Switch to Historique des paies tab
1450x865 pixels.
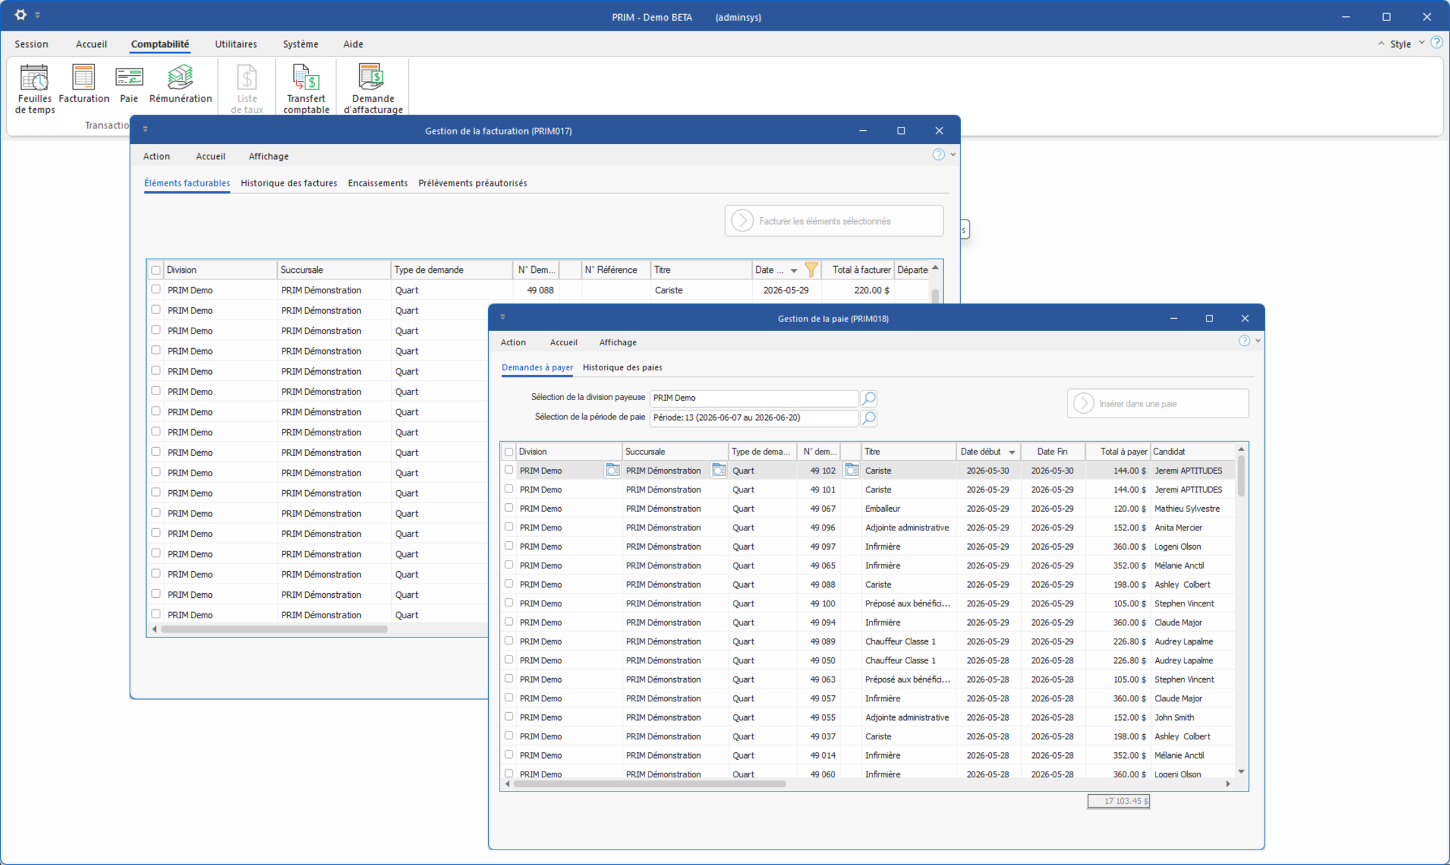pyautogui.click(x=622, y=367)
